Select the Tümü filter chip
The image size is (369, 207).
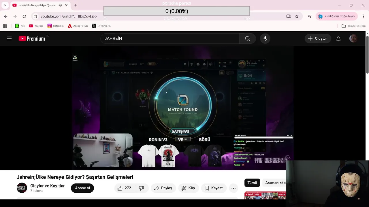point(252,183)
